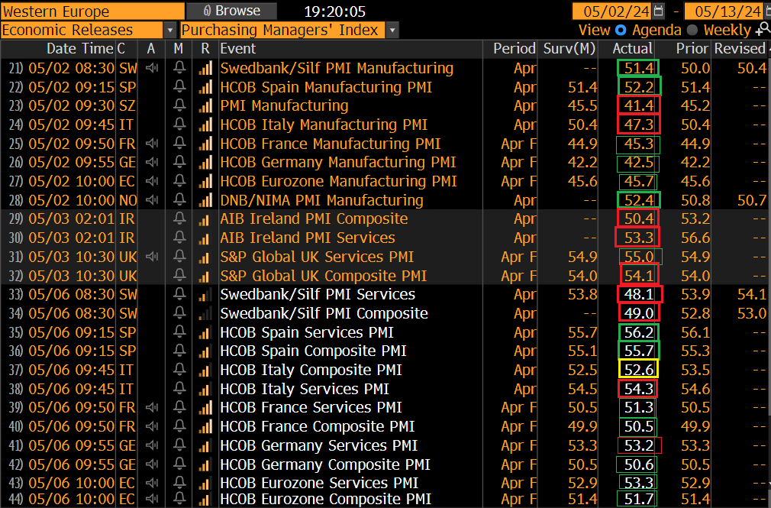The height and width of the screenshot is (508, 771).
Task: Open calendar picker next to end date 05/13/24
Action: click(767, 11)
